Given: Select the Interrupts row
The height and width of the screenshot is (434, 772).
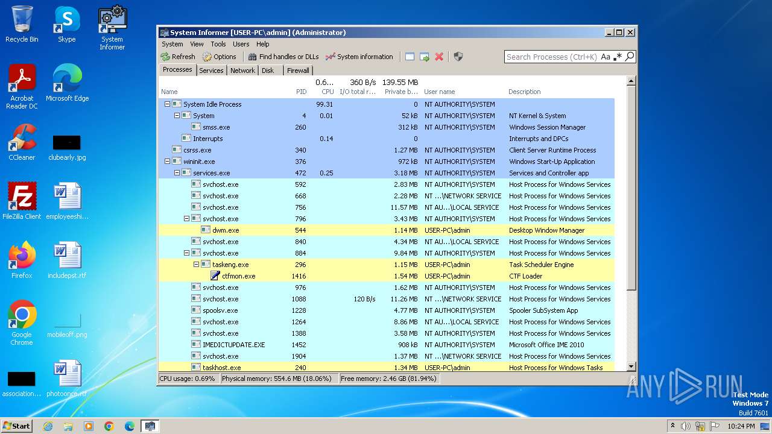Looking at the screenshot, I should pos(386,139).
